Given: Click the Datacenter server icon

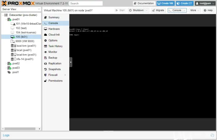Looking at the screenshot, I should (6, 15).
